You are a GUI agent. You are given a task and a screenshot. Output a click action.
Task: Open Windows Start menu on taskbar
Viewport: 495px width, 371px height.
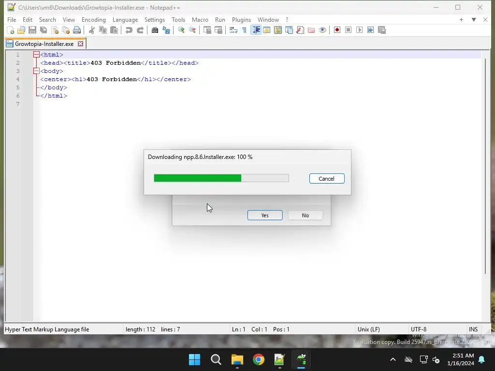(x=194, y=359)
